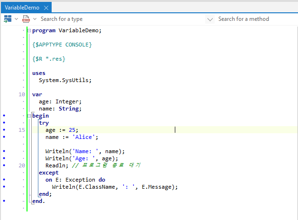Viewport: 298px width, 220px height.
Task: Toggle breakpoint dot on Writeln 'Name:' line
Action: click(4, 151)
